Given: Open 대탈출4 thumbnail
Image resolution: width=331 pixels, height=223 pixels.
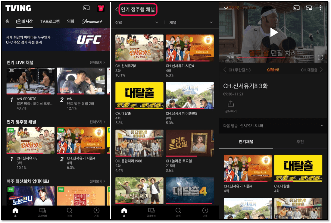Looking at the screenshot, I should (190, 191).
